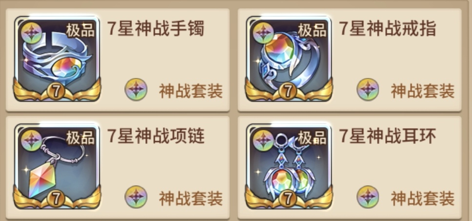Select the 7星神战手镯 bracelet icon

click(x=57, y=59)
